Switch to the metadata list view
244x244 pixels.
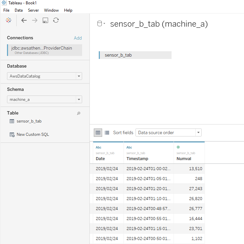[x=107, y=132]
